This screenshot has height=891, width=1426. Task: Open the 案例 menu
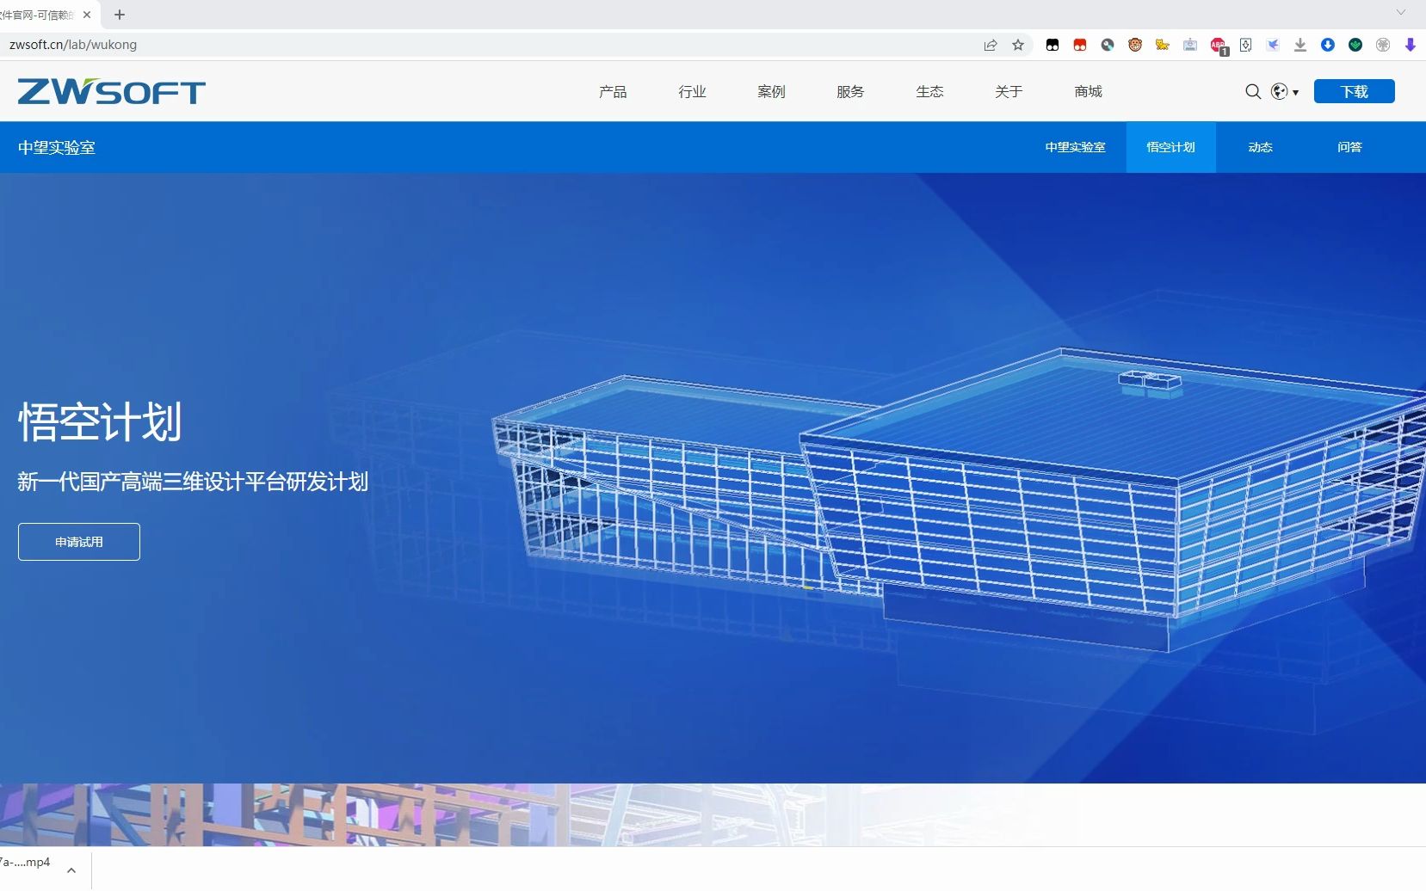pos(771,91)
